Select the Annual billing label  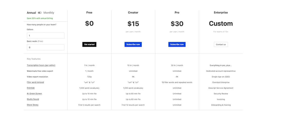(31, 13)
